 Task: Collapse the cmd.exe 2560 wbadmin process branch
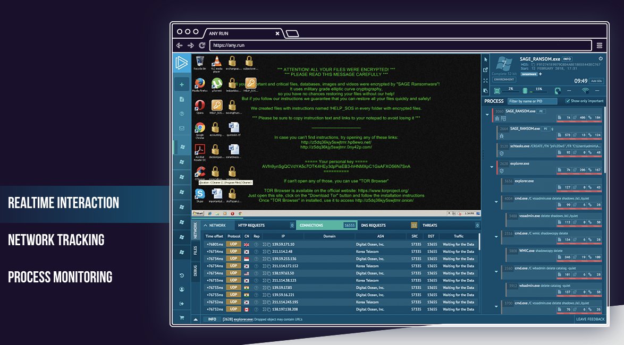[x=496, y=272]
